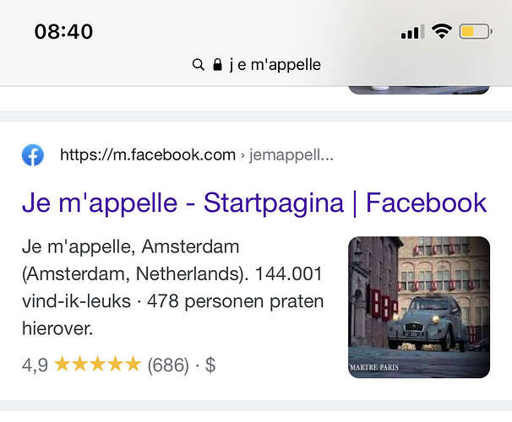Tap the $ price level indicator
The width and height of the screenshot is (512, 422).
click(x=210, y=365)
